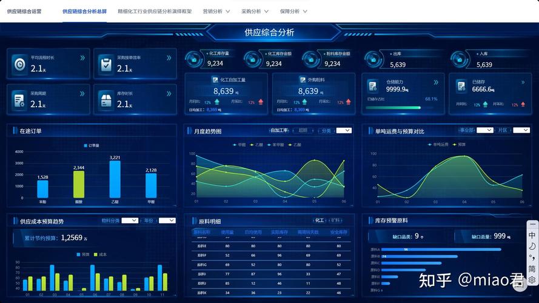Image resolution: width=539 pixels, height=303 pixels.
Task: Click the circular icon beside 化工库存金额
Action: tap(253, 59)
